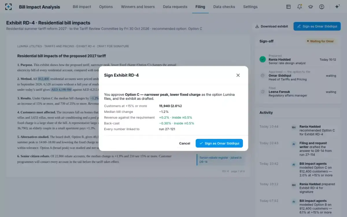The image size is (347, 217).
Task: Select the Filing tab
Action: tap(200, 7)
